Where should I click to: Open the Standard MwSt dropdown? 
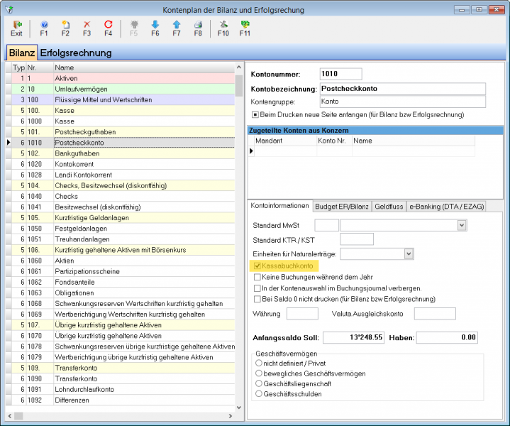click(462, 225)
